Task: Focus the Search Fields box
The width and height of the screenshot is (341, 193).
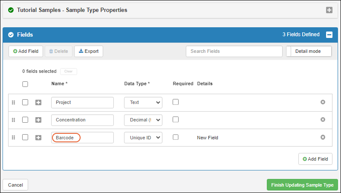Action: coord(234,51)
